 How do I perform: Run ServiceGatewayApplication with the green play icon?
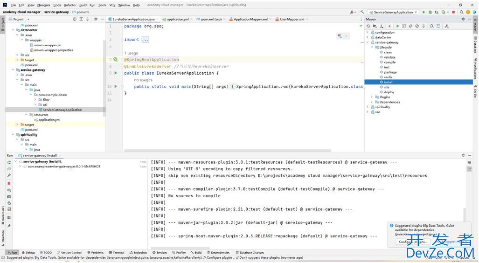click(423, 12)
